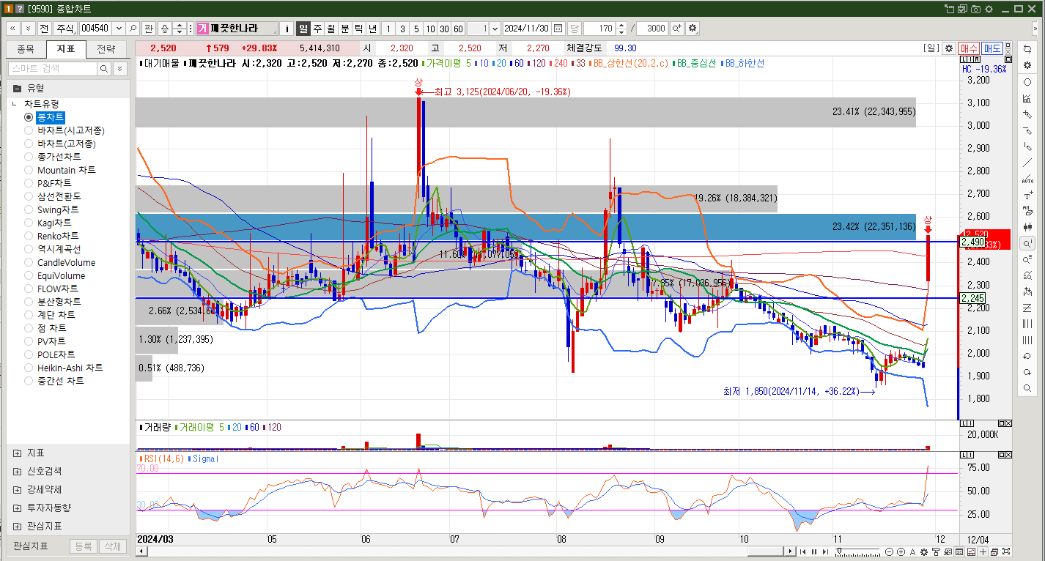Image resolution: width=1045 pixels, height=561 pixels.
Task: Select the AUTO trendline tool
Action: pyautogui.click(x=1027, y=179)
